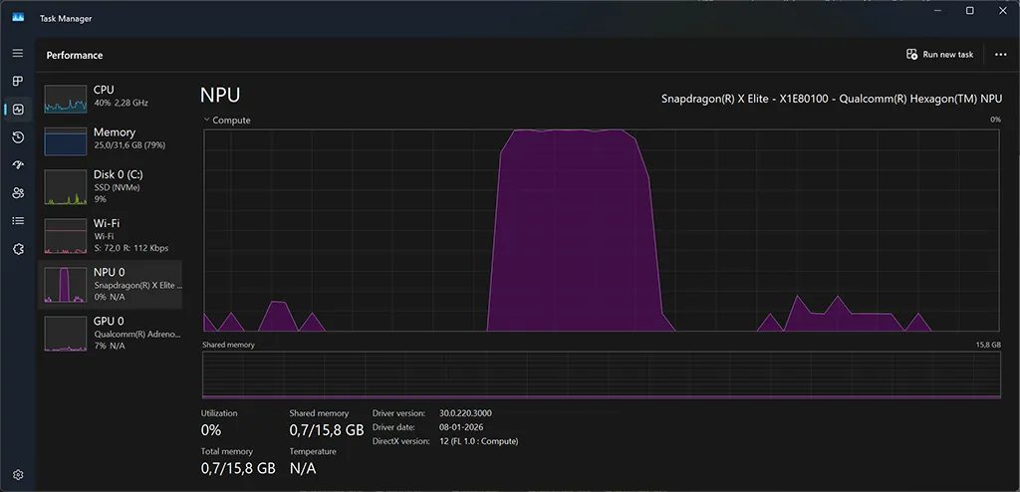1020x492 pixels.
Task: Open Task Manager settings gear
Action: coord(18,475)
